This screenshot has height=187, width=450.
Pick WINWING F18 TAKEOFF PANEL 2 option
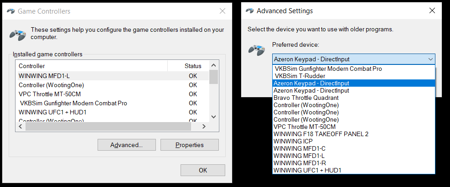(x=321, y=134)
